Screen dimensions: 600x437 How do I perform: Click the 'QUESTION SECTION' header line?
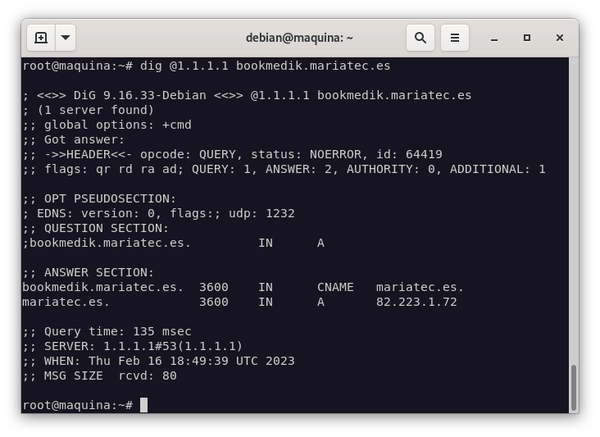coord(96,228)
